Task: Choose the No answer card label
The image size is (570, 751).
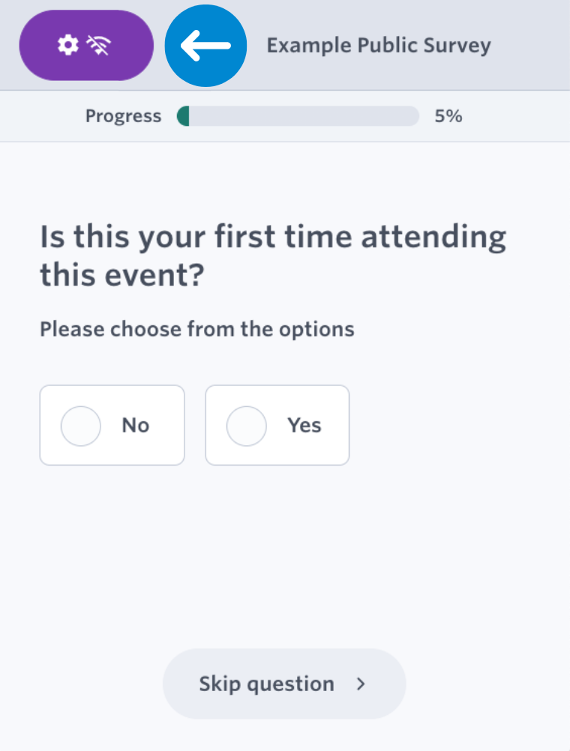Action: tap(136, 425)
